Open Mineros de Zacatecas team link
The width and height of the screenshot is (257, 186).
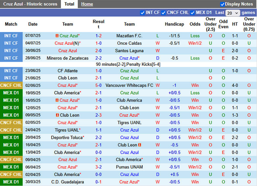click(68, 58)
